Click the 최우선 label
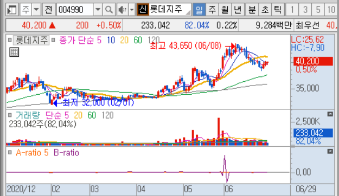The height and width of the screenshot is (196, 339). tap(307, 25)
